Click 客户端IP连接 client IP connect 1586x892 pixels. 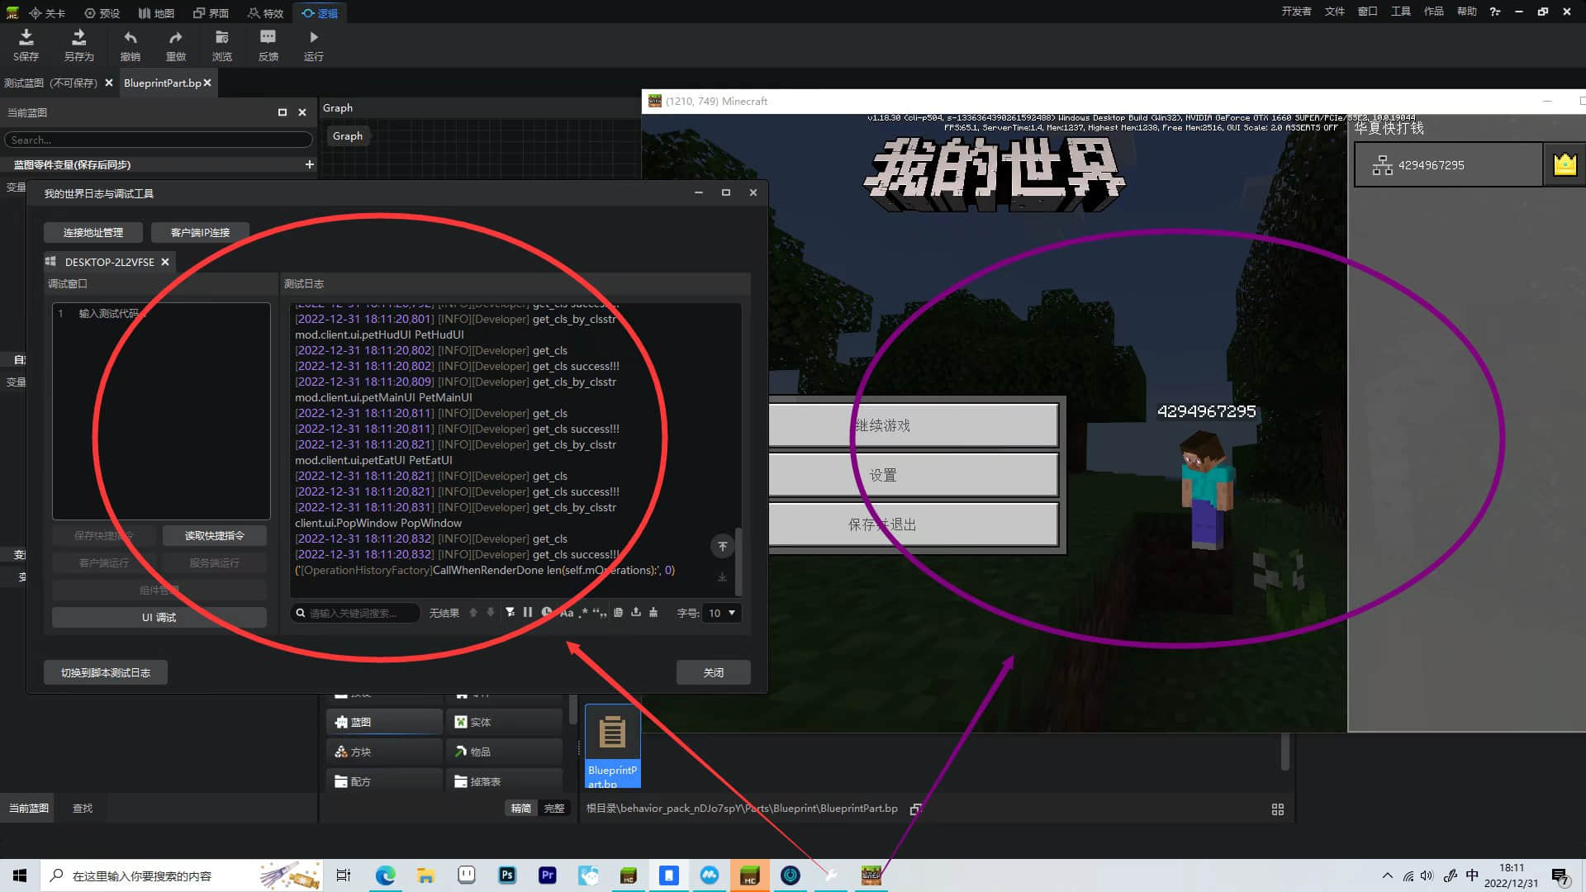[x=200, y=232]
